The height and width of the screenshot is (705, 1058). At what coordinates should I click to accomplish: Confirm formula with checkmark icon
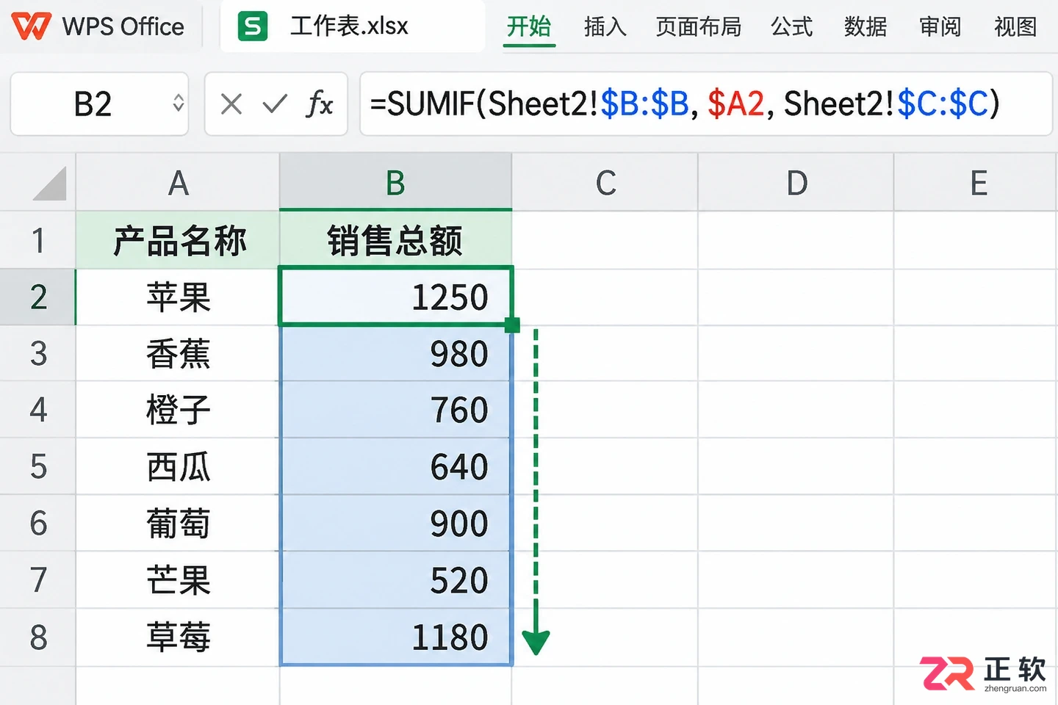[275, 104]
